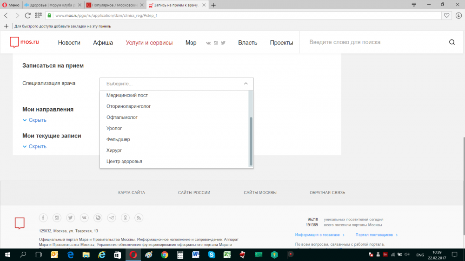The height and width of the screenshot is (261, 465).
Task: Collapse 'Мои направления' via Скрыть
Action: [x=37, y=120]
